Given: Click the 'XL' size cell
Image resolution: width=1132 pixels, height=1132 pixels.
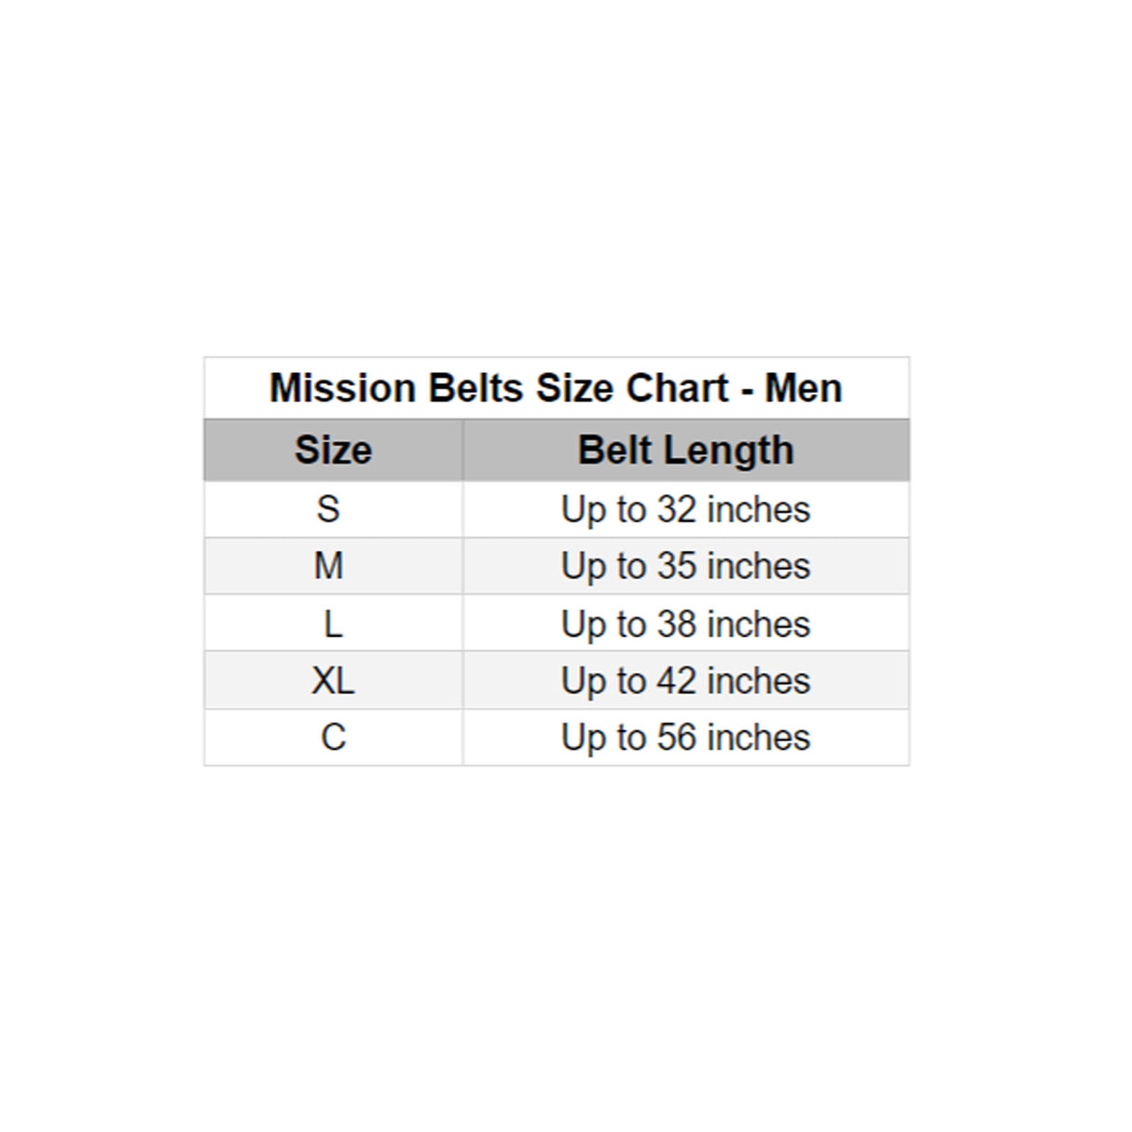Looking at the screenshot, I should pos(332,681).
